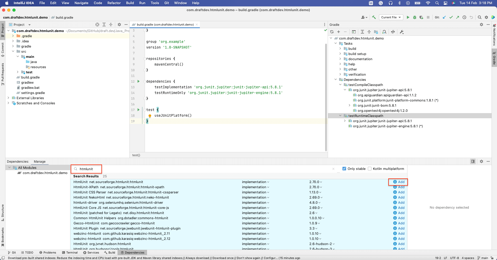Image resolution: width=497 pixels, height=260 pixels.
Task: Expand the .idea folder in project tree
Action: 13,41
